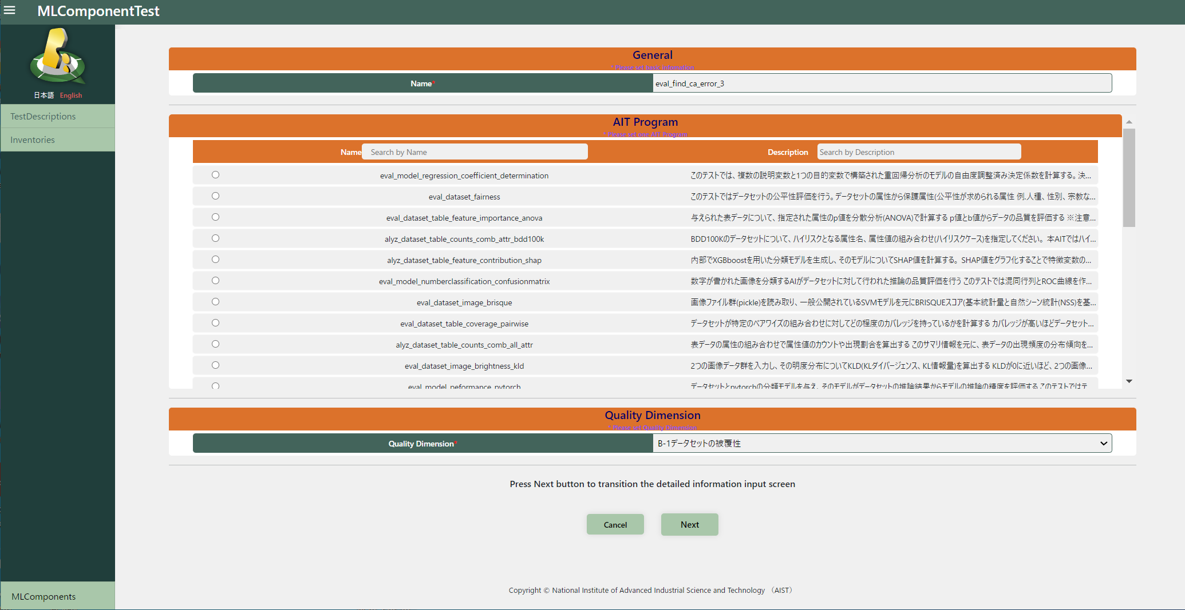This screenshot has height=610, width=1185.
Task: Switch language to 日本語
Action: [x=44, y=95]
